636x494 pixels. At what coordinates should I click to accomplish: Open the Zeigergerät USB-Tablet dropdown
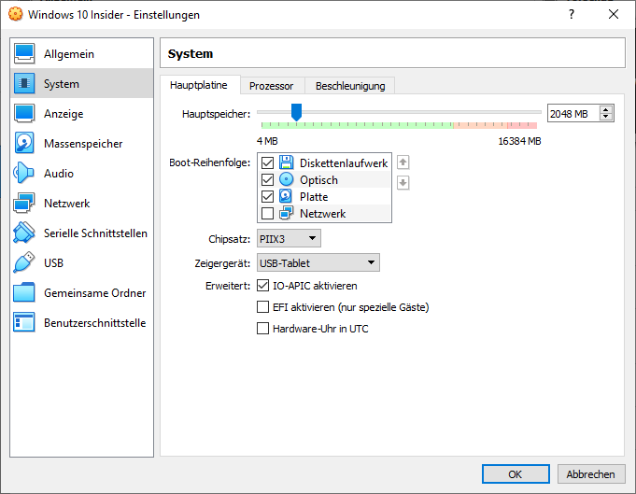click(318, 262)
